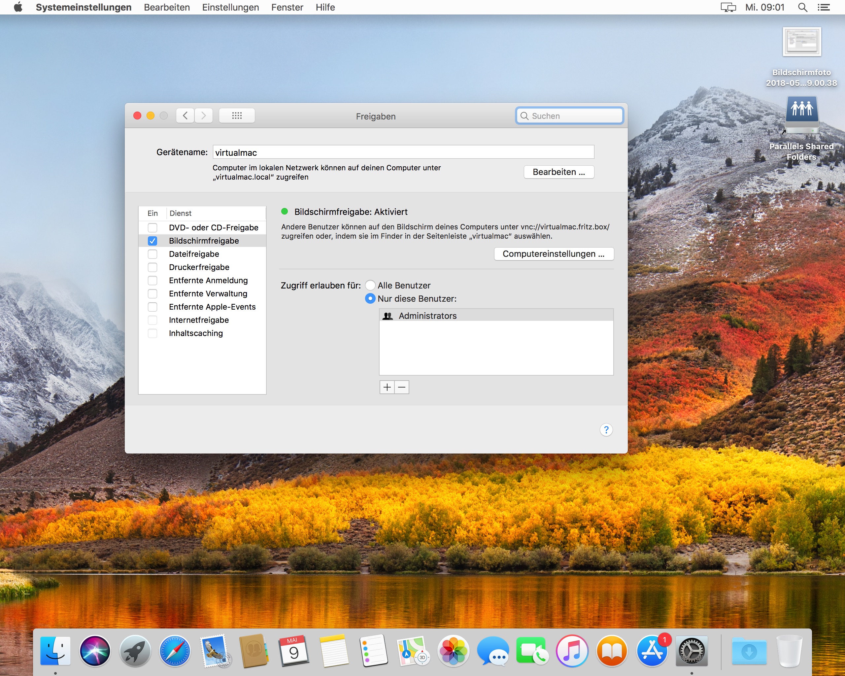
Task: Open the Einstellungen menu
Action: click(x=230, y=8)
